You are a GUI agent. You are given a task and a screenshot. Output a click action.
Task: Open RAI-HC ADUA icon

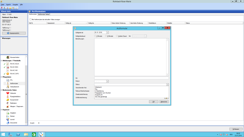coord(8,64)
